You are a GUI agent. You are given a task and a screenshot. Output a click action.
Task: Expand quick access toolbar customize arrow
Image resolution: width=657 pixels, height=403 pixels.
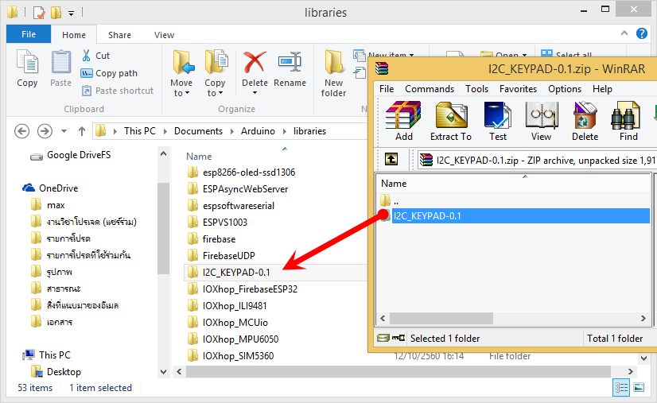point(72,14)
